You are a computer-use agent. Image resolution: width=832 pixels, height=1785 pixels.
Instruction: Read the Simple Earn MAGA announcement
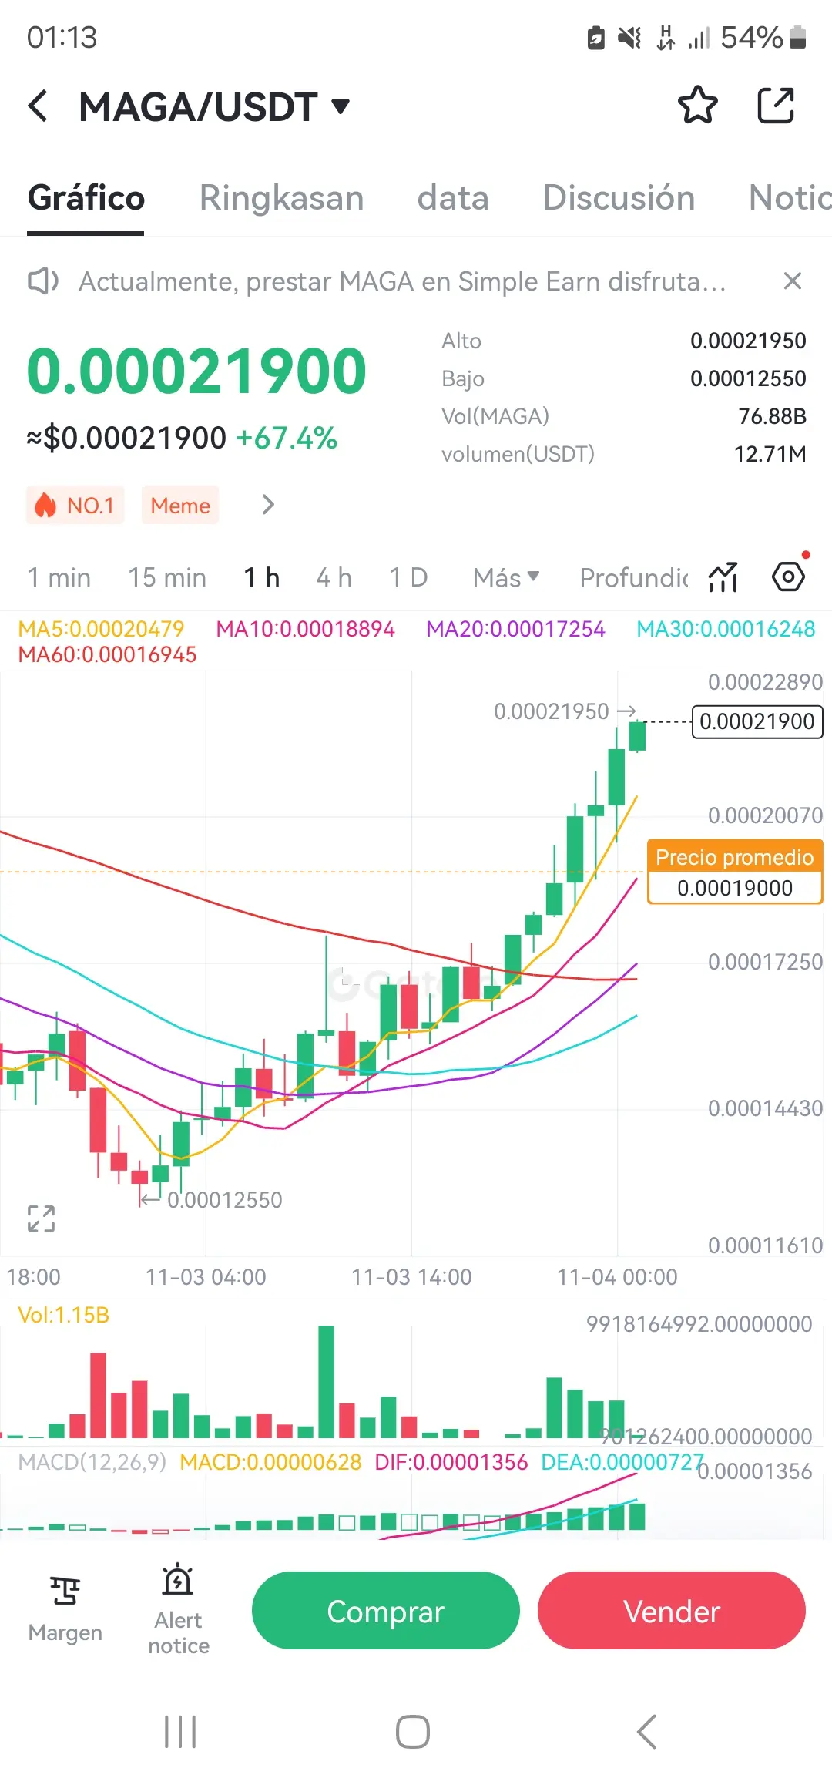(x=402, y=281)
